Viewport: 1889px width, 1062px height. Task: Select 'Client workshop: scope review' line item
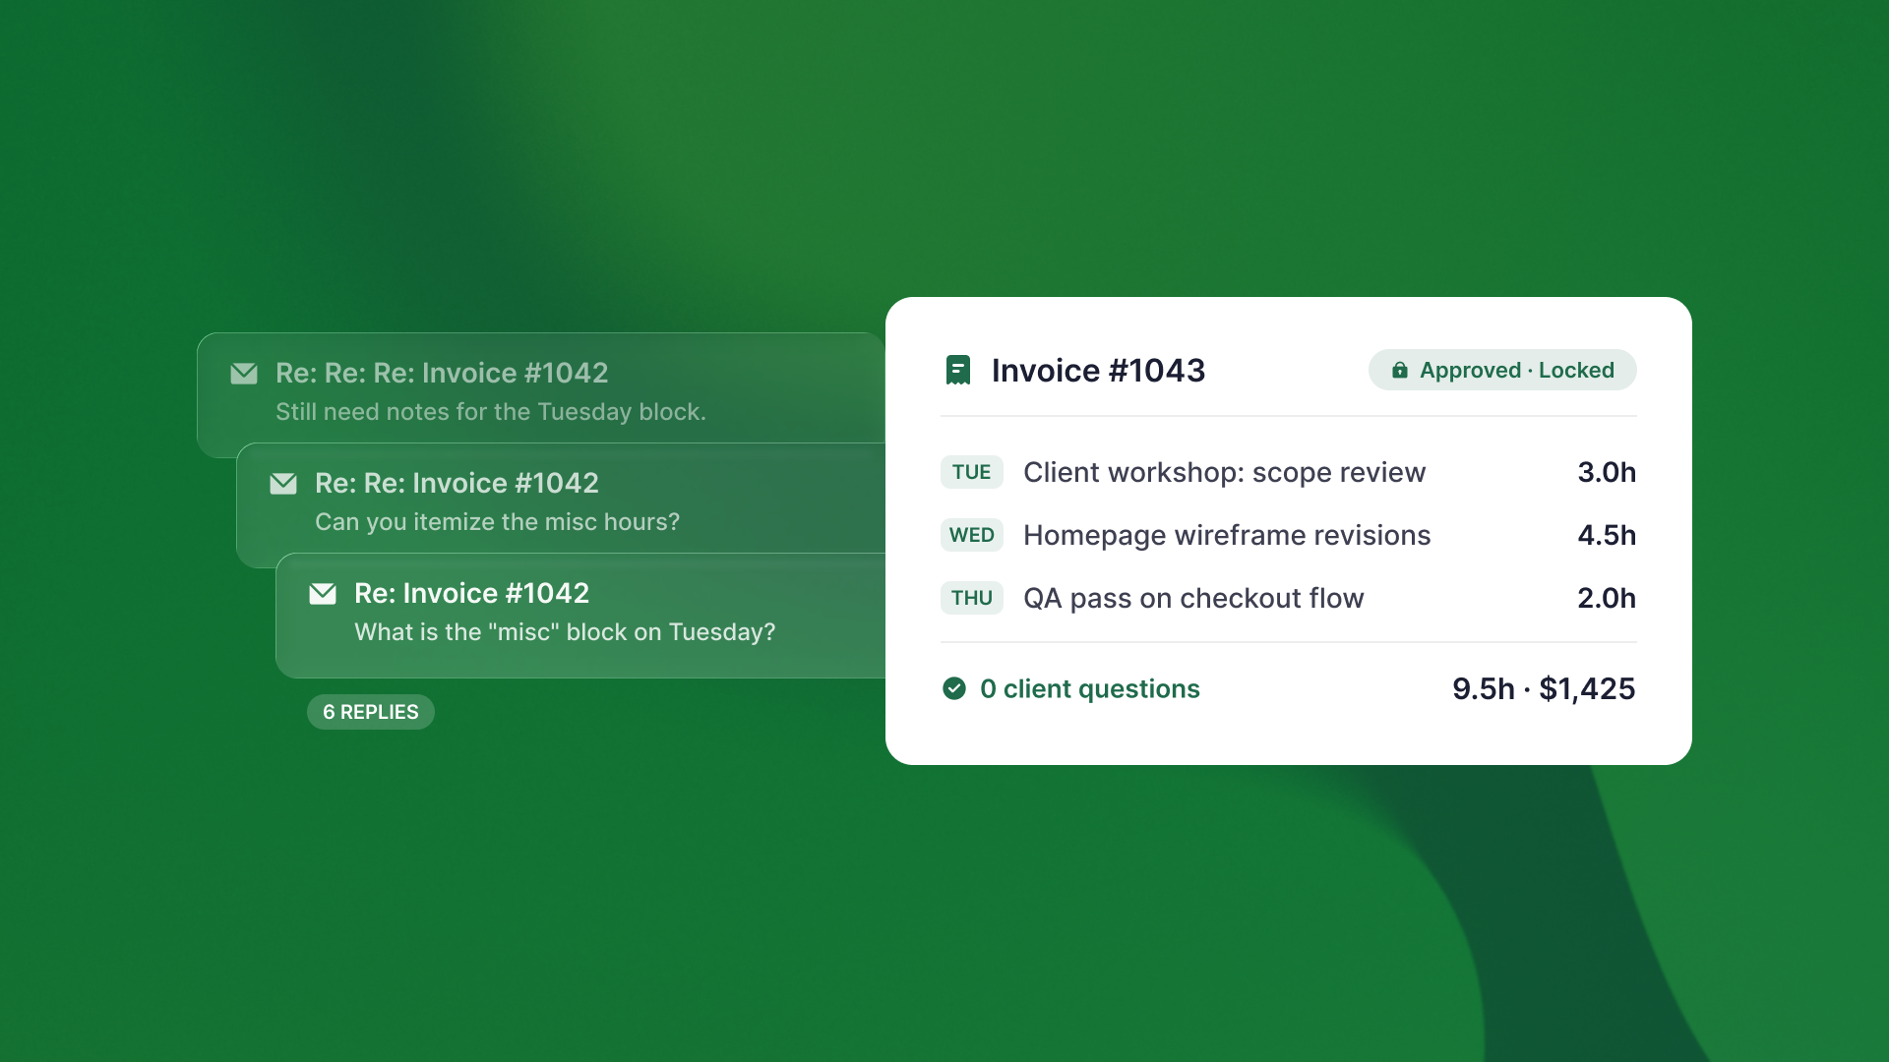tap(1224, 472)
